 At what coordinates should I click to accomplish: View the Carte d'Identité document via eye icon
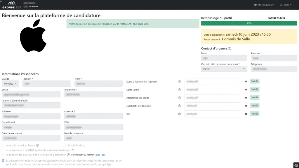point(246,82)
